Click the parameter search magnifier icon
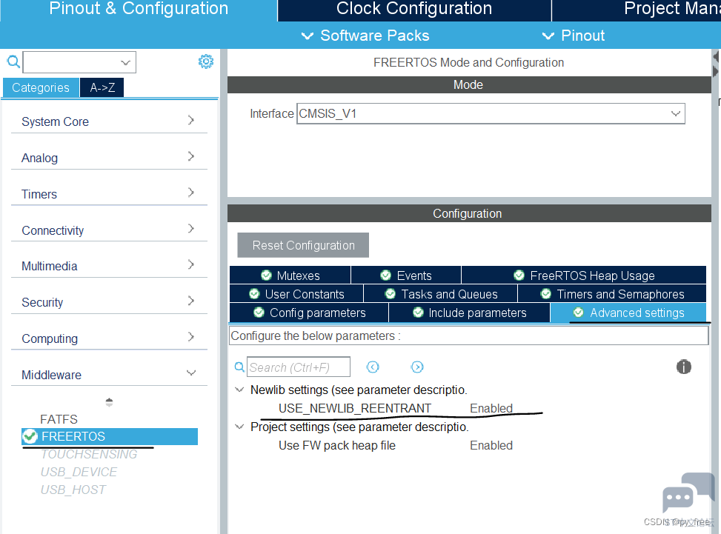 (x=239, y=367)
